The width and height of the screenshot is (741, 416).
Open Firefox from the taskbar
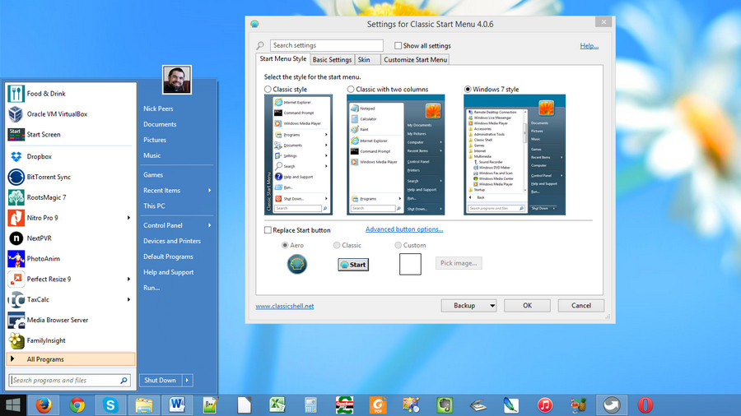[x=44, y=405]
